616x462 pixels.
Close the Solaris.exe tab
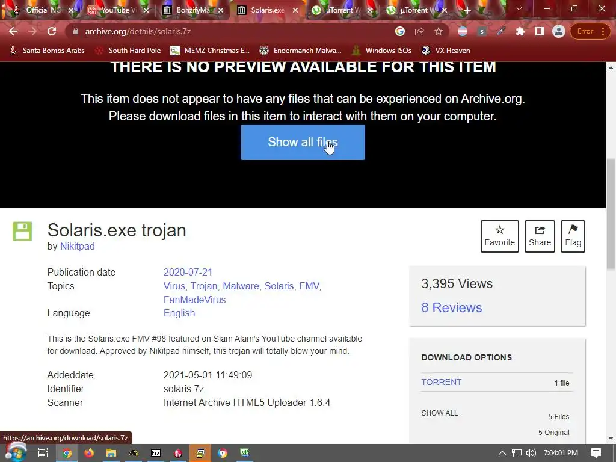coord(295,10)
